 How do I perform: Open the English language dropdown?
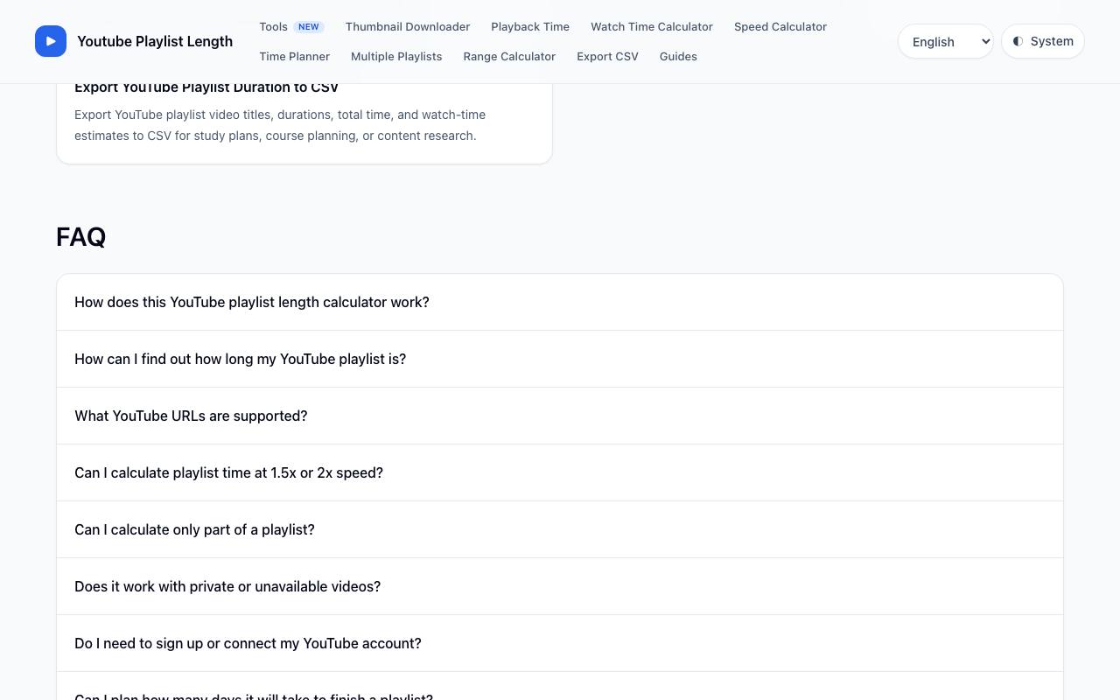click(946, 41)
